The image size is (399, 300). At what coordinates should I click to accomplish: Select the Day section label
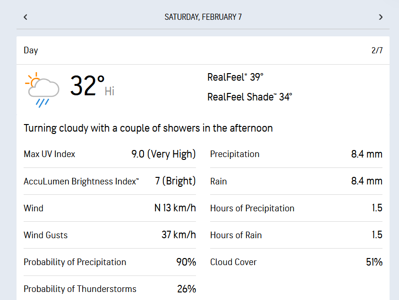pyautogui.click(x=31, y=50)
